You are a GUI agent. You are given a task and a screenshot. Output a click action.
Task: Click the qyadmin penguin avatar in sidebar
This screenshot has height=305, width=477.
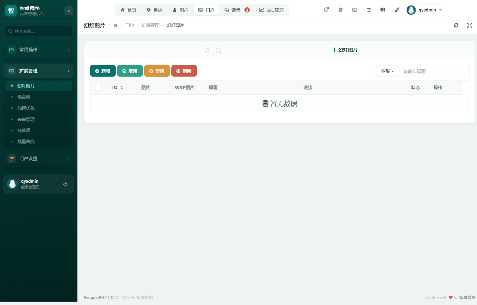[x=12, y=184]
